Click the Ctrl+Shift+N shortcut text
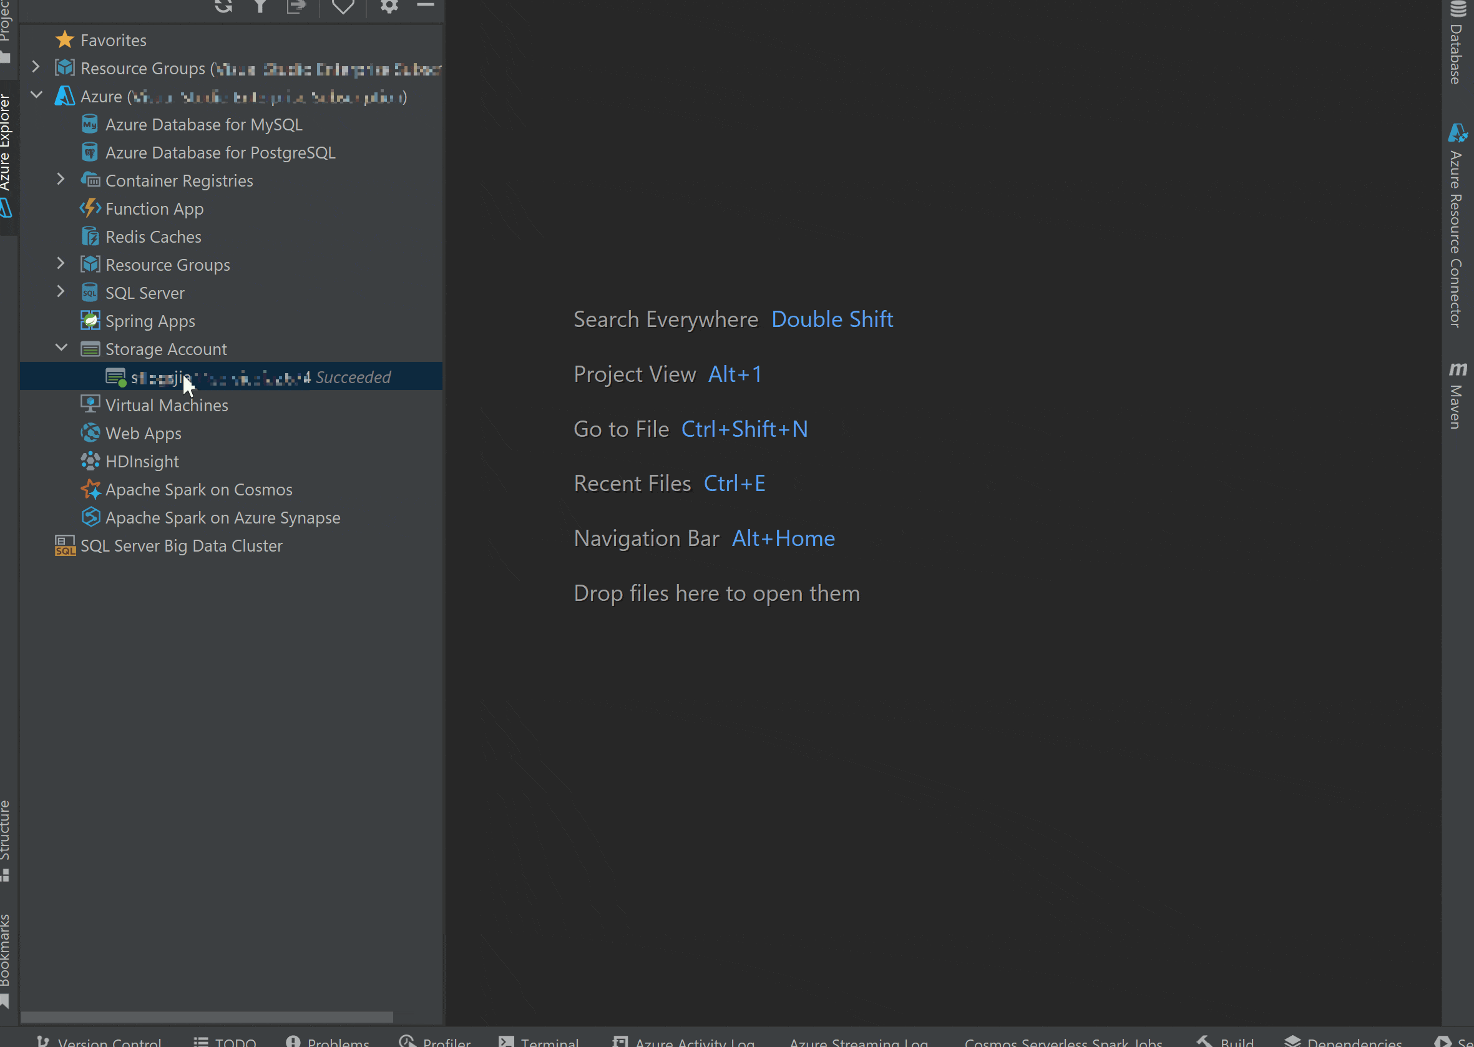The image size is (1474, 1047). pyautogui.click(x=744, y=429)
